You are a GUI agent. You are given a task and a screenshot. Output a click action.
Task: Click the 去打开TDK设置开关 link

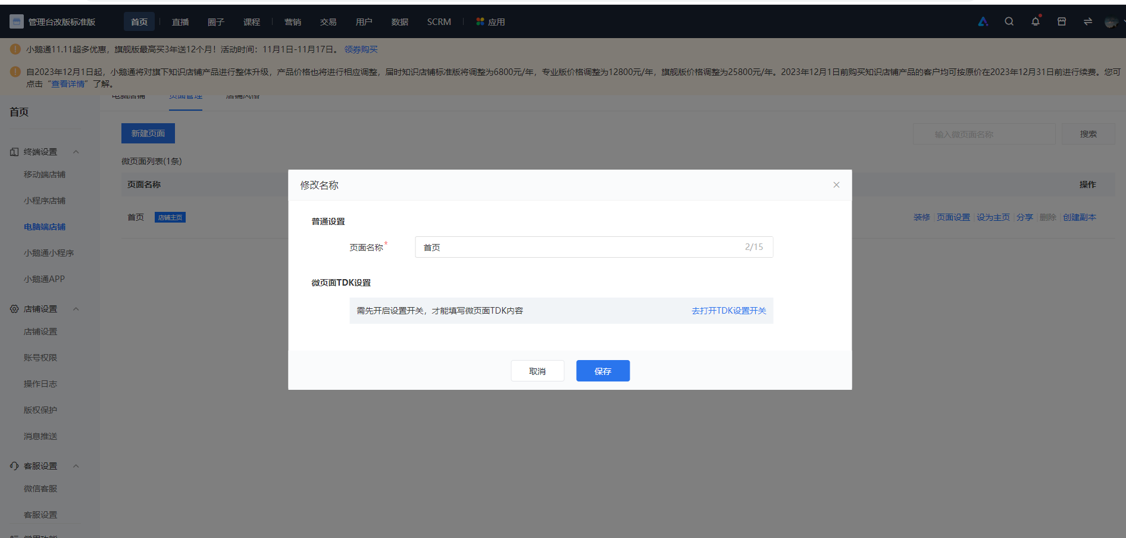(x=729, y=311)
